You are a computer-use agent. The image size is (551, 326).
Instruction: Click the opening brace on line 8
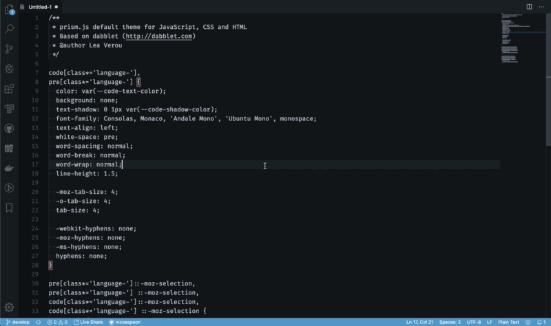click(x=138, y=82)
